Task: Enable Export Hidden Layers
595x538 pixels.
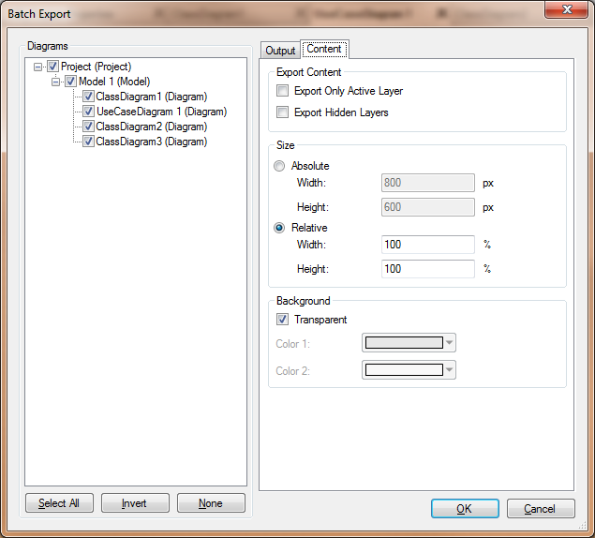Action: pyautogui.click(x=282, y=112)
